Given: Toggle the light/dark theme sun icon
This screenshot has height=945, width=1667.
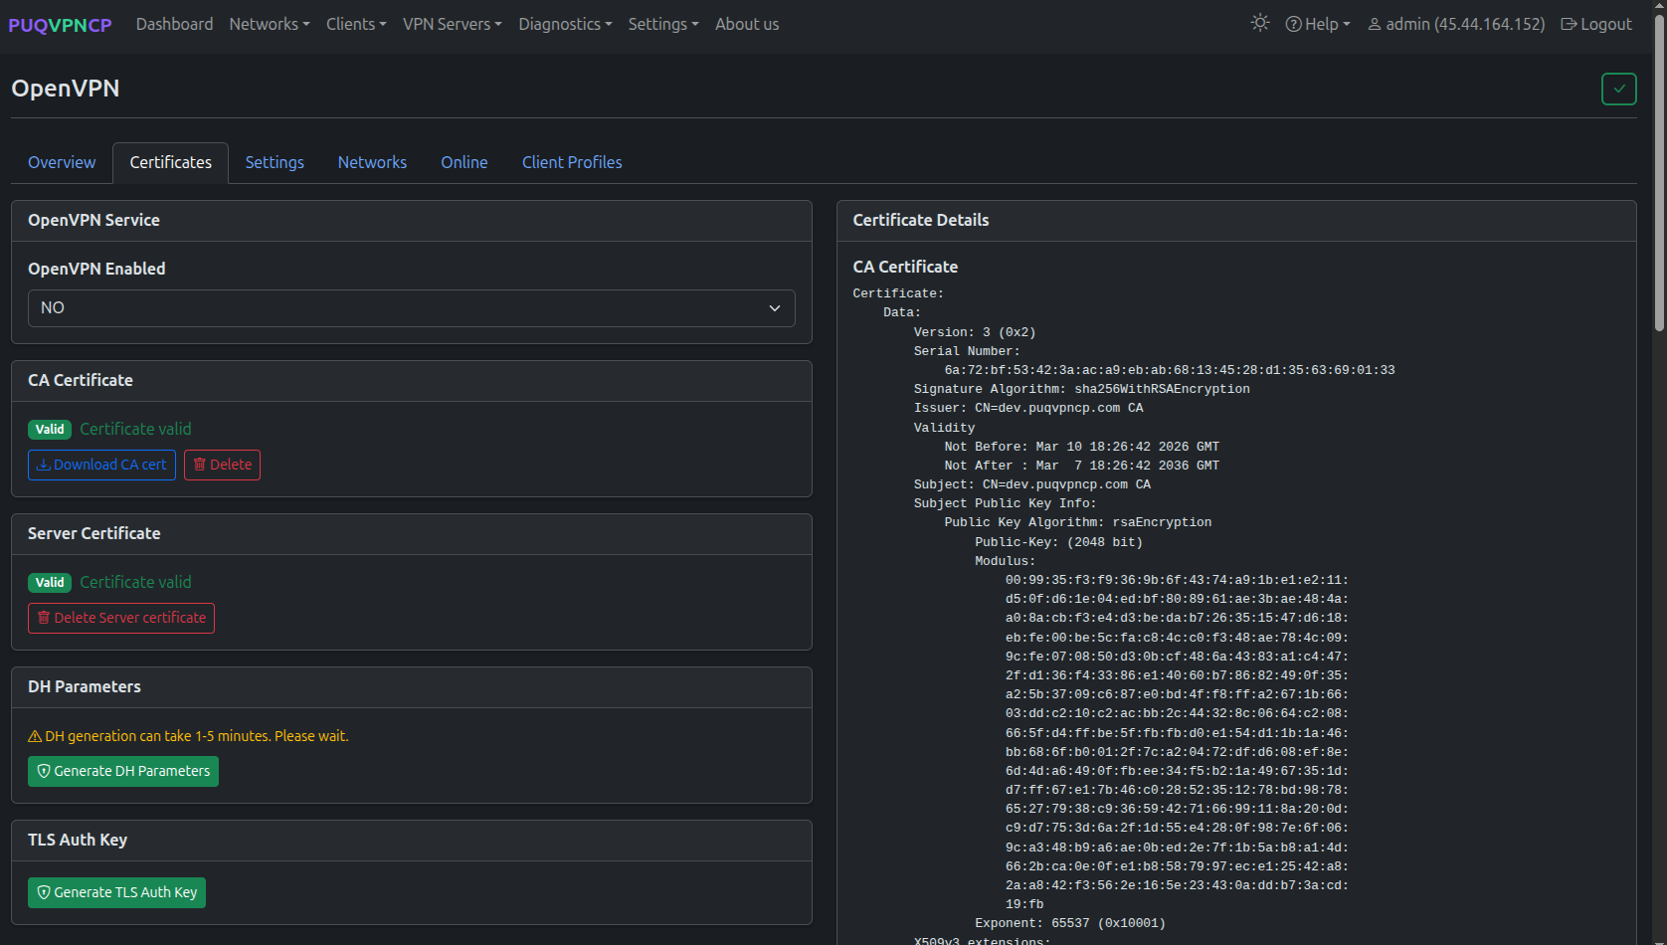Looking at the screenshot, I should [x=1260, y=23].
